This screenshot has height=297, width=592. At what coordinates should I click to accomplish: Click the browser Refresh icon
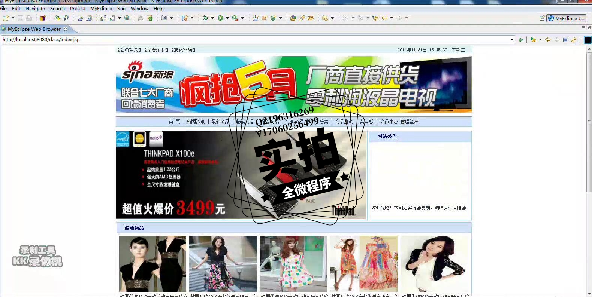point(574,40)
